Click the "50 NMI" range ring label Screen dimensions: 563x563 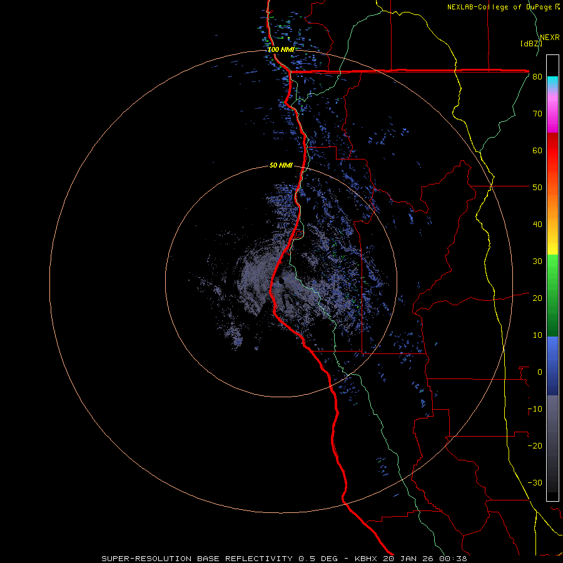281,165
